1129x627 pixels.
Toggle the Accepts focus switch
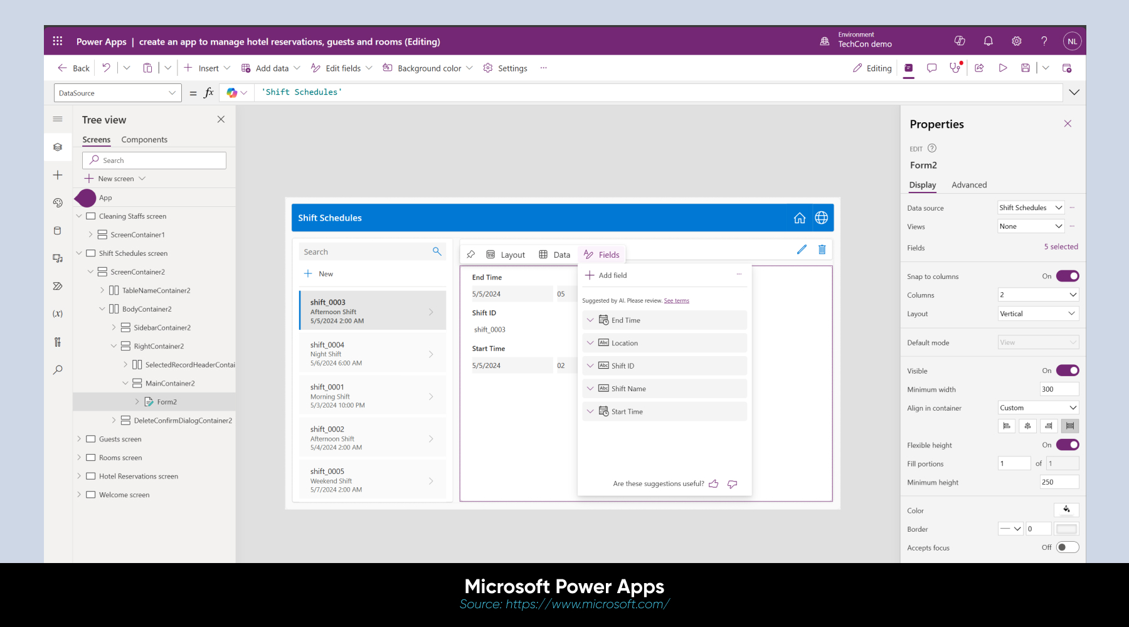[1068, 547]
